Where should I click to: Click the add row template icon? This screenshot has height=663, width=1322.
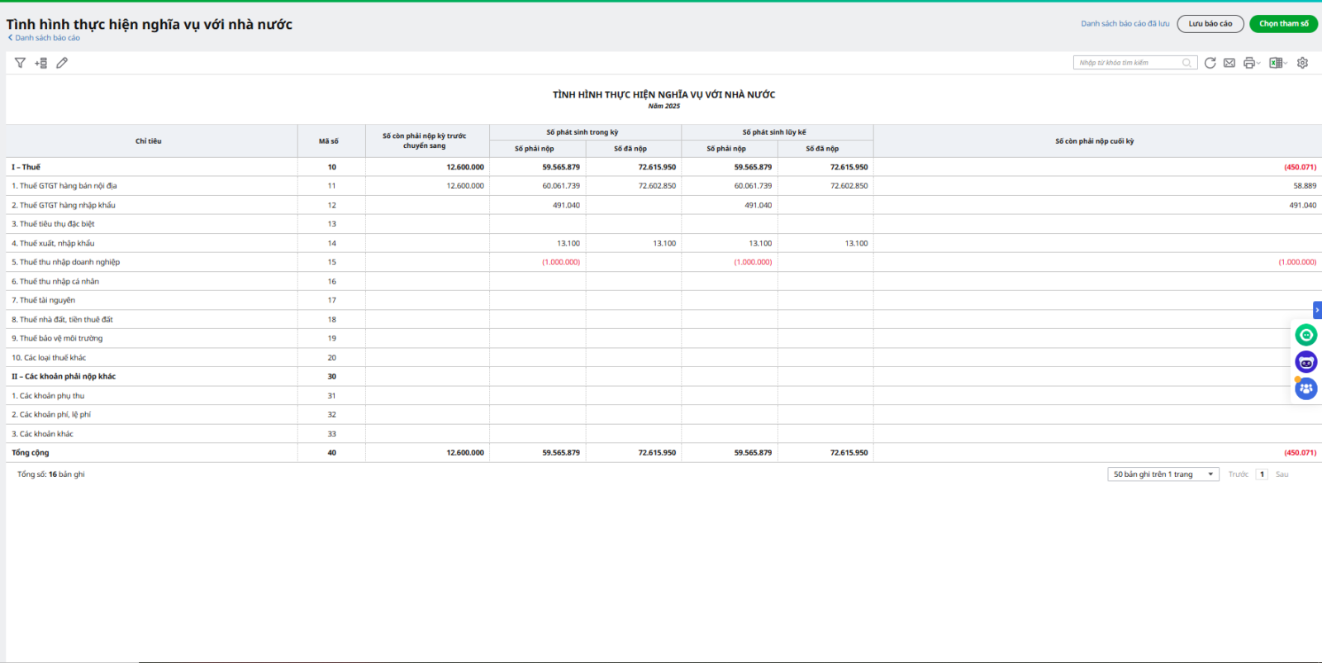pyautogui.click(x=40, y=63)
